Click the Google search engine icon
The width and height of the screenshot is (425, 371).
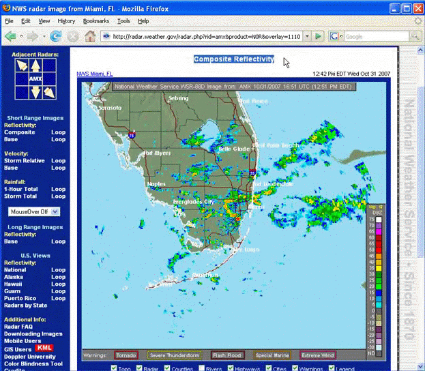coord(334,36)
